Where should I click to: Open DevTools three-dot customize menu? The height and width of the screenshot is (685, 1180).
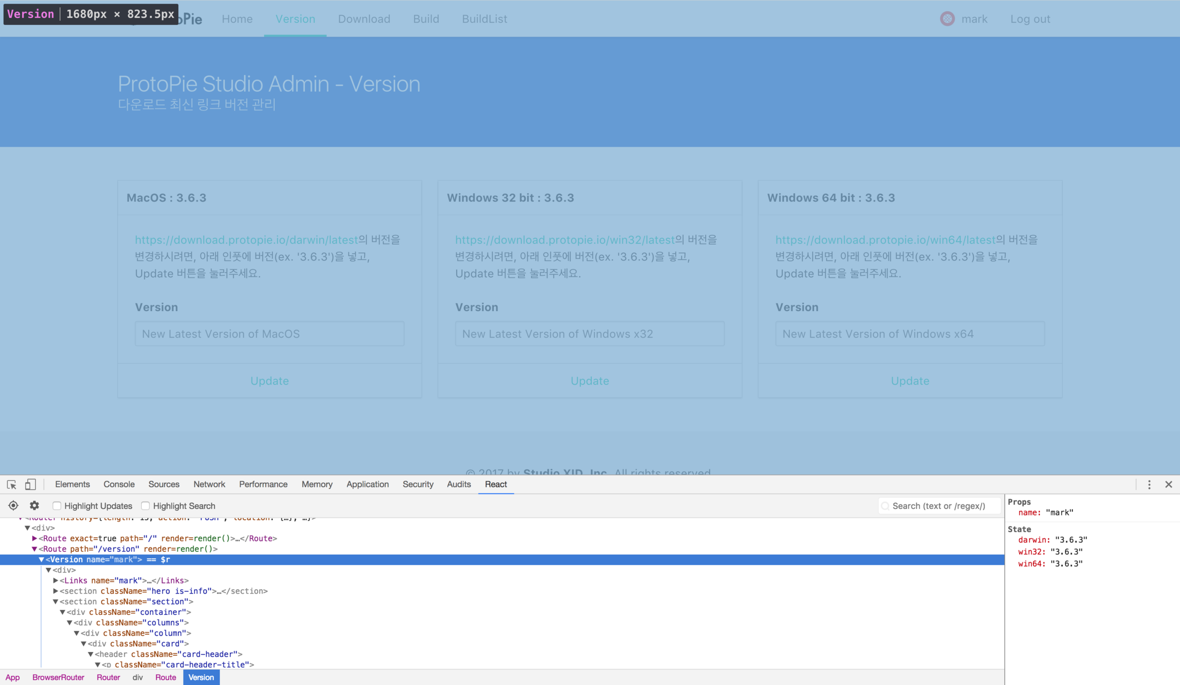pyautogui.click(x=1149, y=485)
